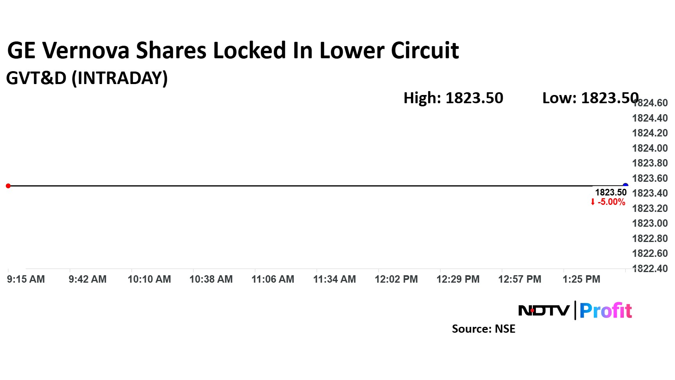Click the red starting point marker
This screenshot has height=380, width=675.
point(8,186)
